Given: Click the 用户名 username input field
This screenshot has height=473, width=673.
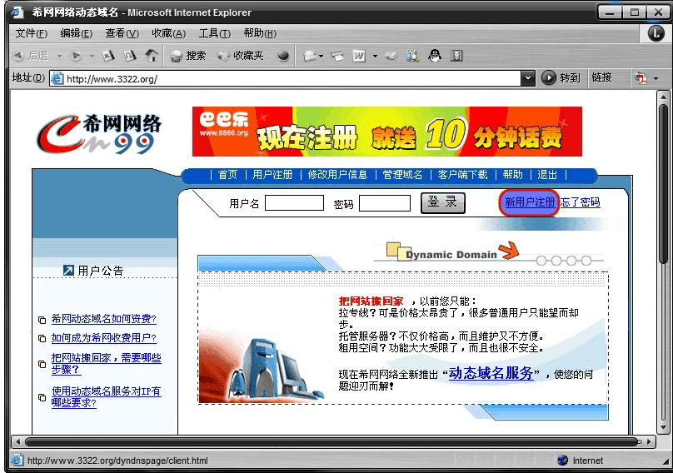Looking at the screenshot, I should click(x=294, y=203).
